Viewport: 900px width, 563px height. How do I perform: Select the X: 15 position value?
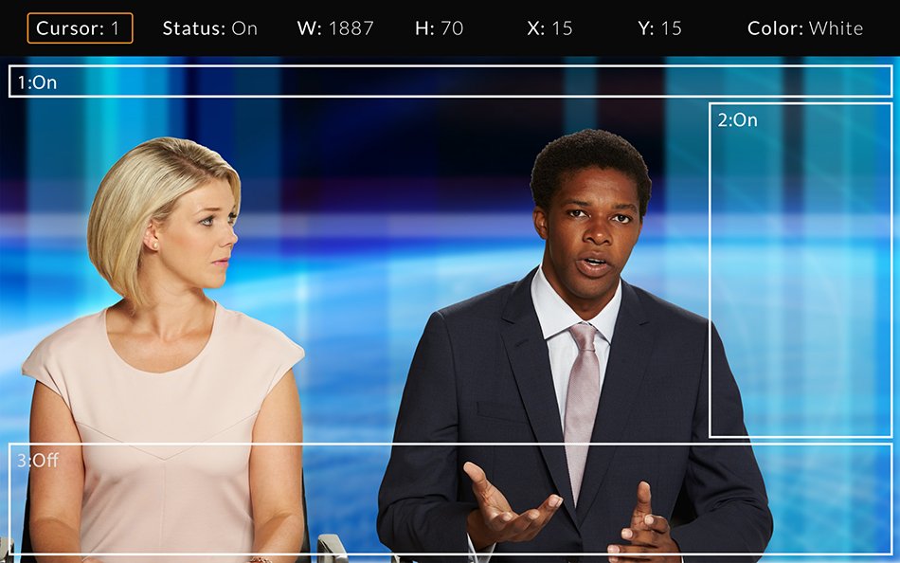[549, 28]
